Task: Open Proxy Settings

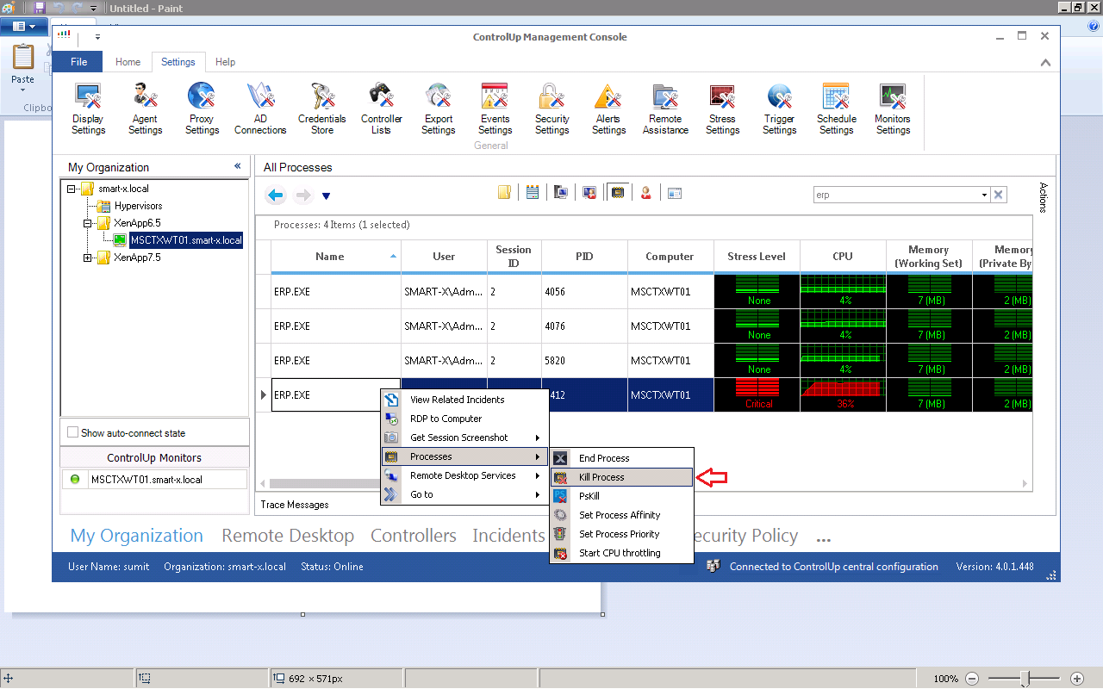Action: 202,109
